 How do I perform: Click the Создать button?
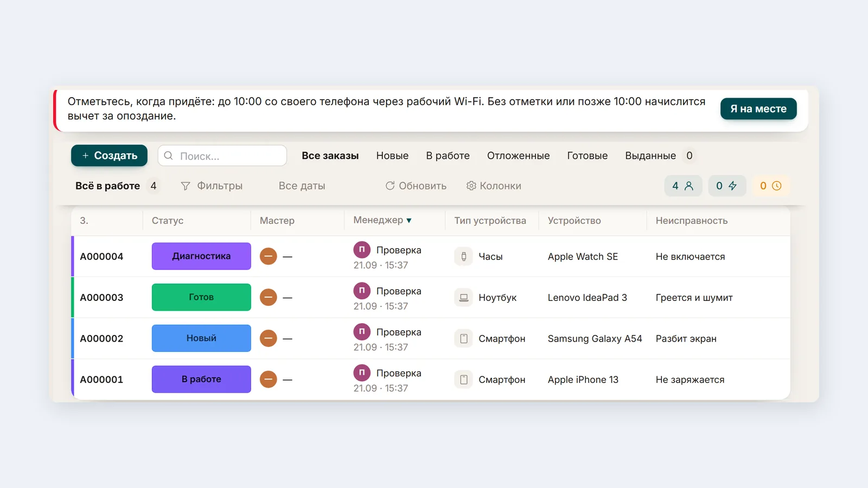point(109,156)
